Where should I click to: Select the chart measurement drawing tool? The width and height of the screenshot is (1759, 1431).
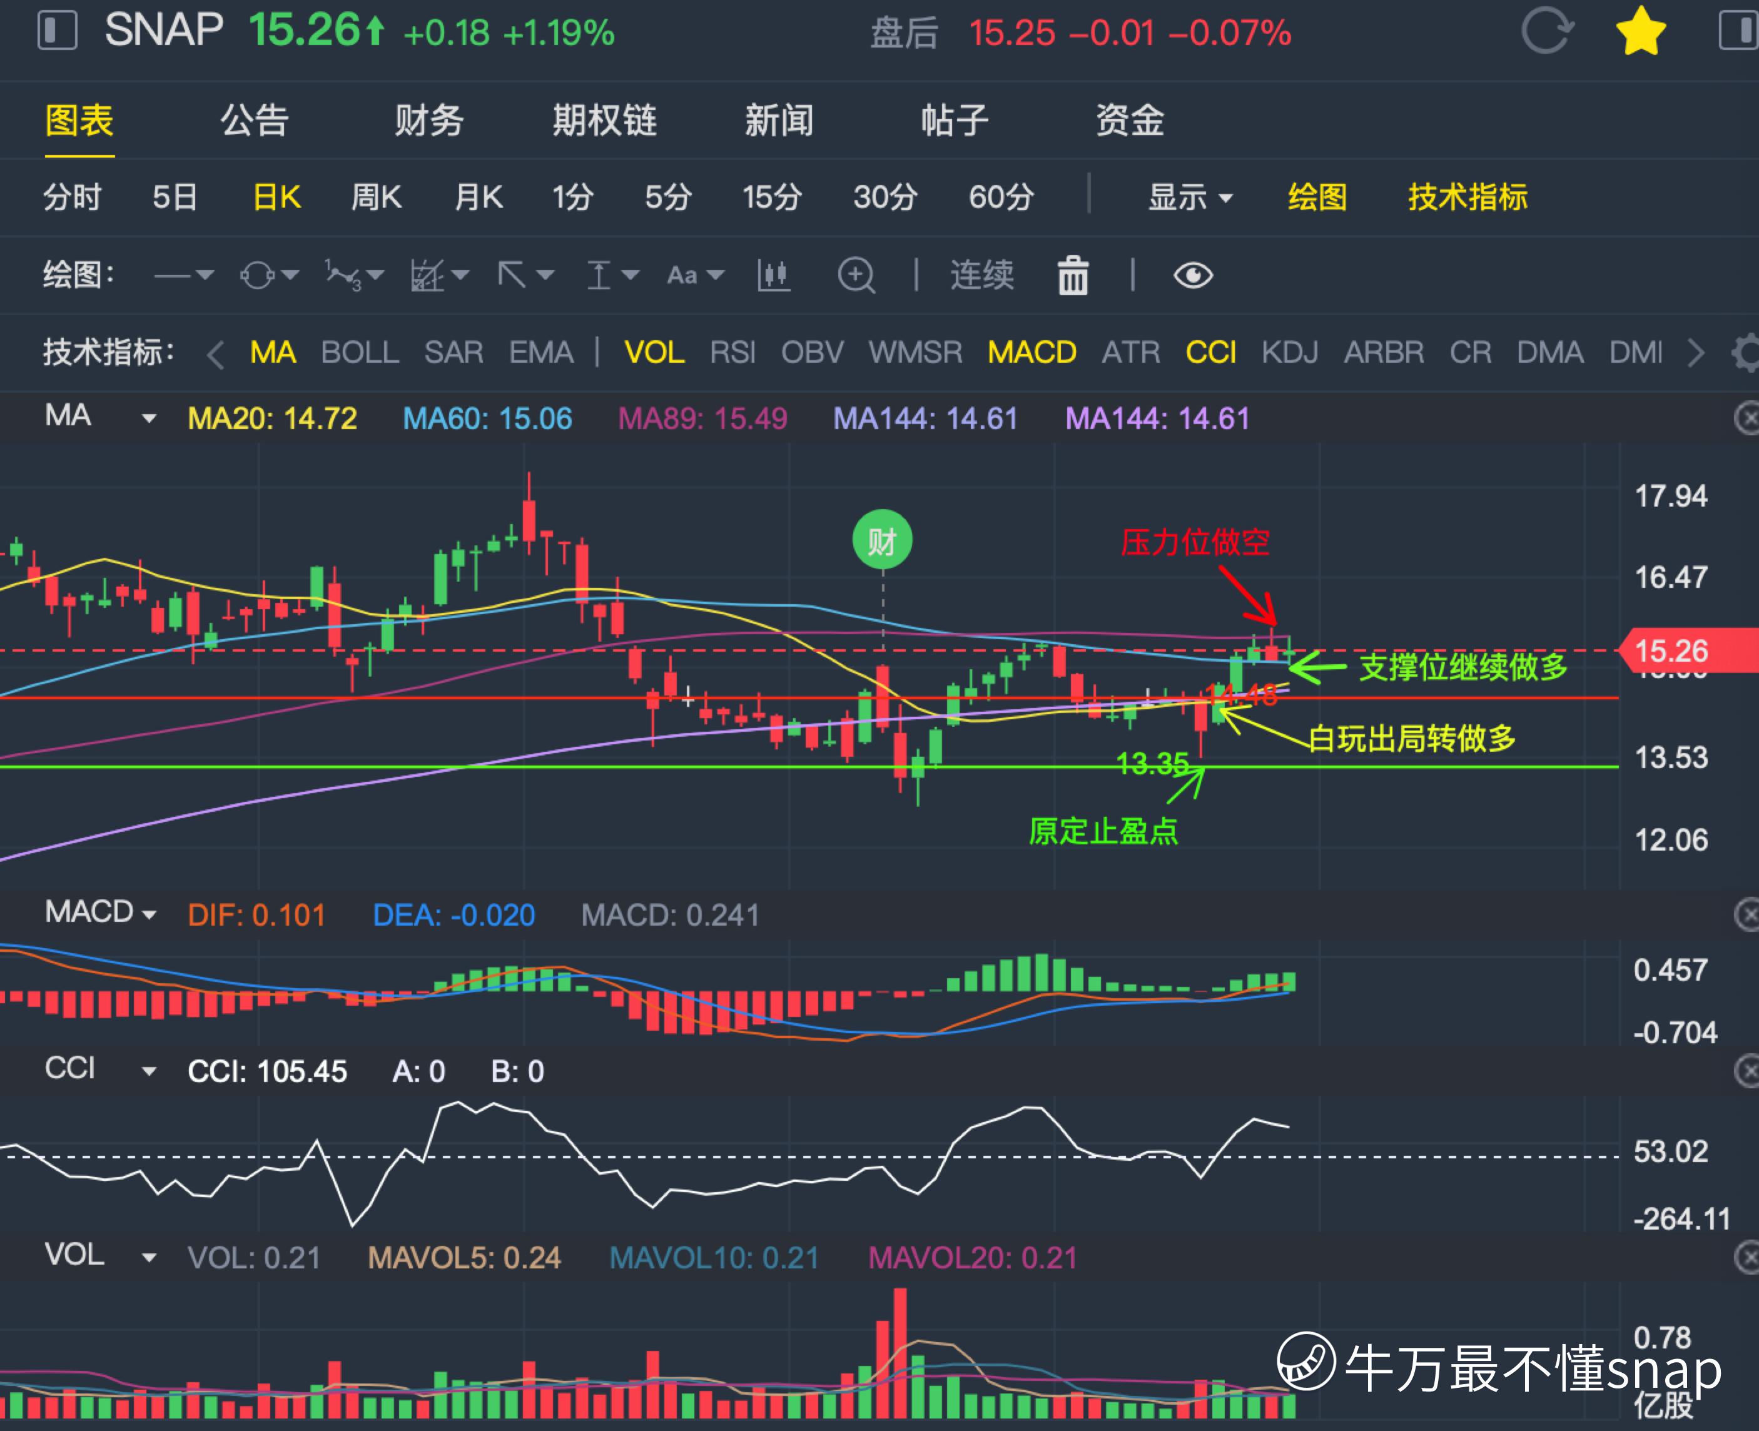[x=427, y=275]
